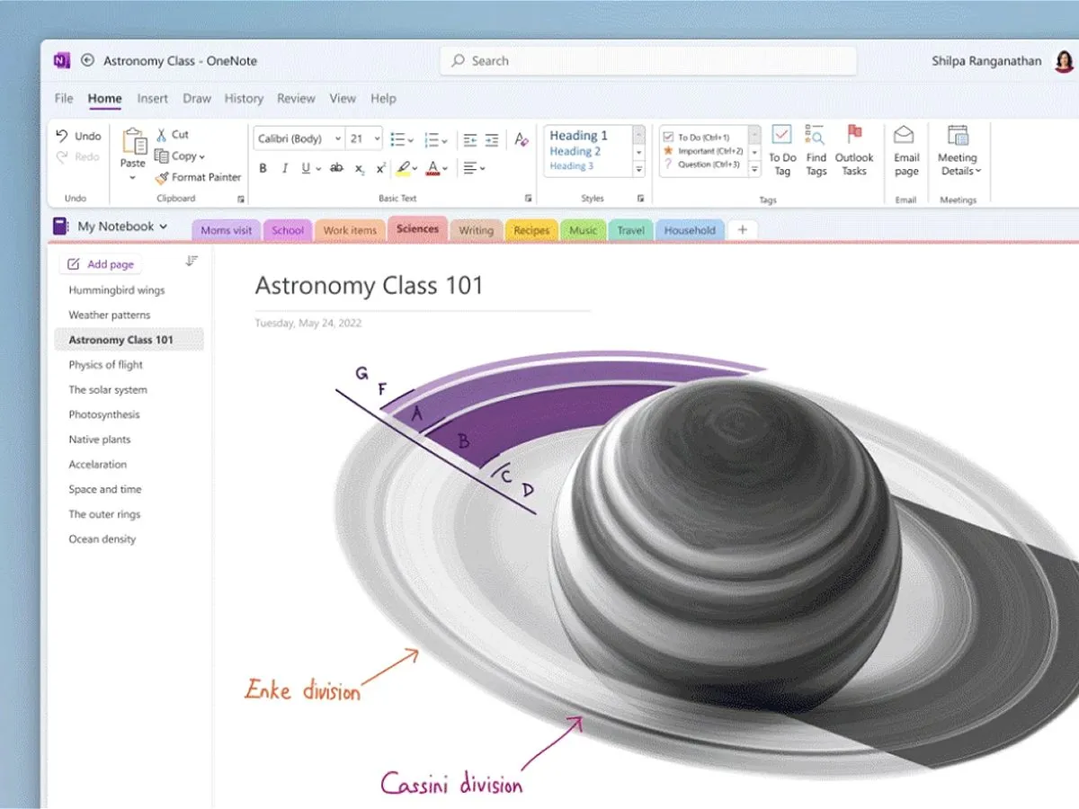Paste clipboard contents with Paste icon

(x=134, y=142)
